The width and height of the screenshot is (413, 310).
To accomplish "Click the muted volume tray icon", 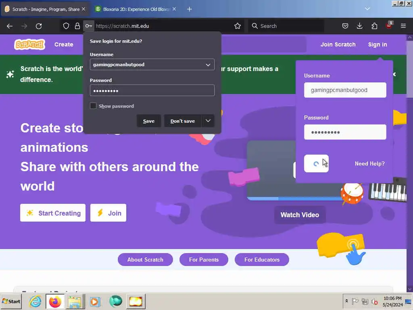I will click(x=374, y=301).
